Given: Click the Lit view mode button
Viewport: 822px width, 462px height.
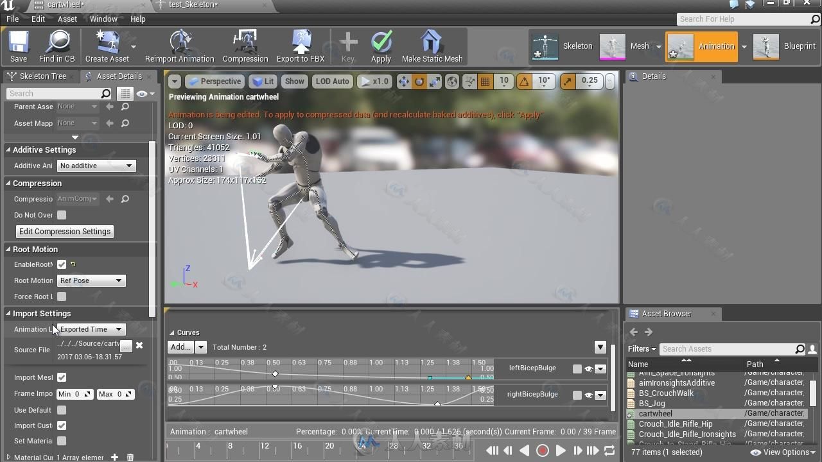Looking at the screenshot, I should tap(263, 81).
